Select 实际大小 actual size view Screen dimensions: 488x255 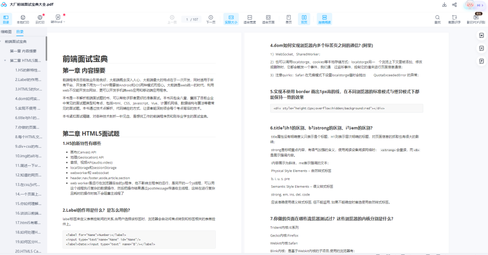[x=231, y=20]
